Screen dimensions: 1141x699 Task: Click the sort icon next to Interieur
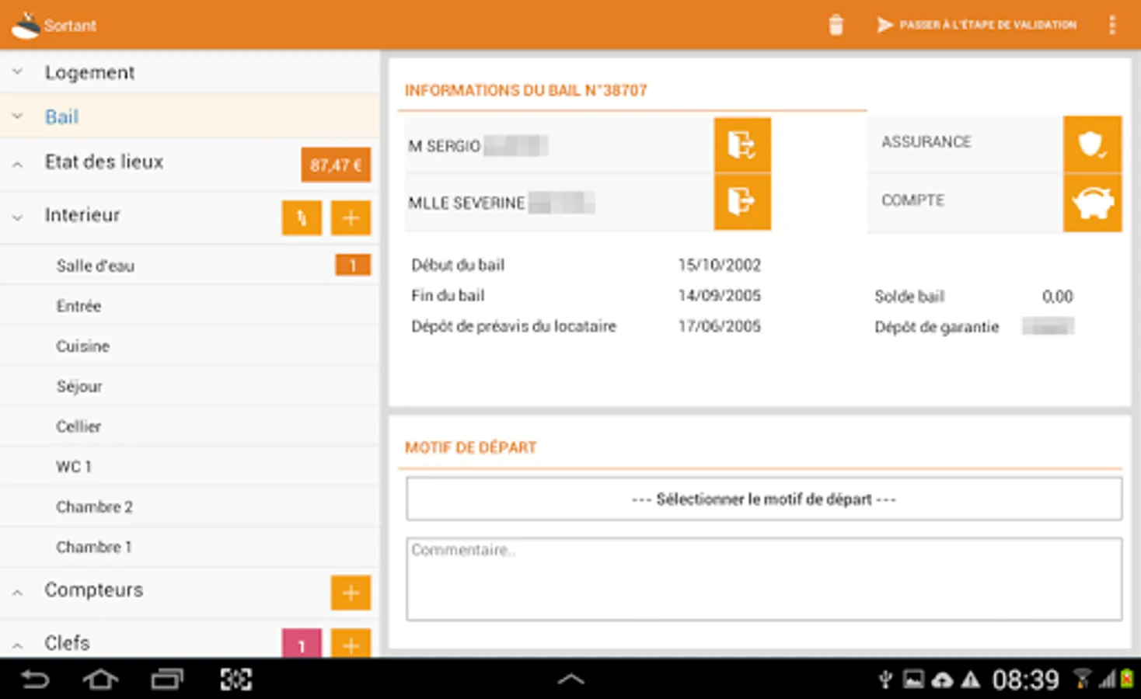click(x=302, y=217)
